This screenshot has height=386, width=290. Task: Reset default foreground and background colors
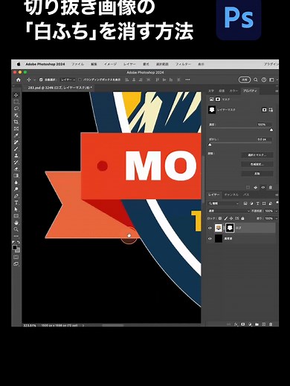tap(14, 242)
